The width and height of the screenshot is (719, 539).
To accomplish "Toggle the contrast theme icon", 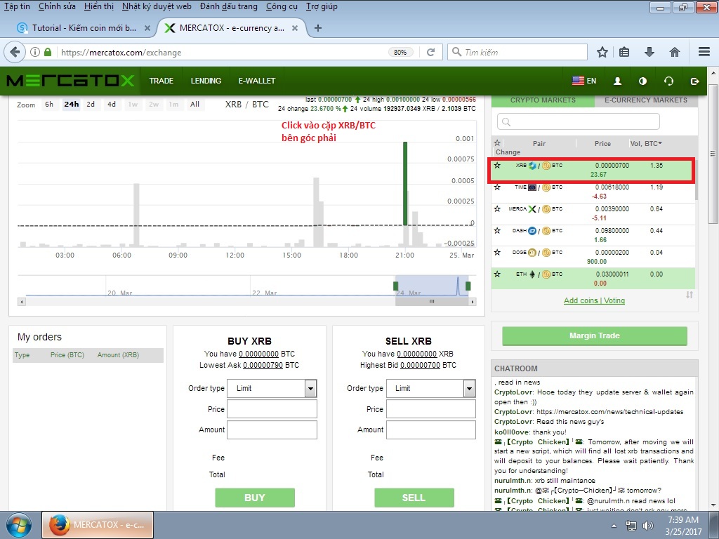I will point(643,81).
